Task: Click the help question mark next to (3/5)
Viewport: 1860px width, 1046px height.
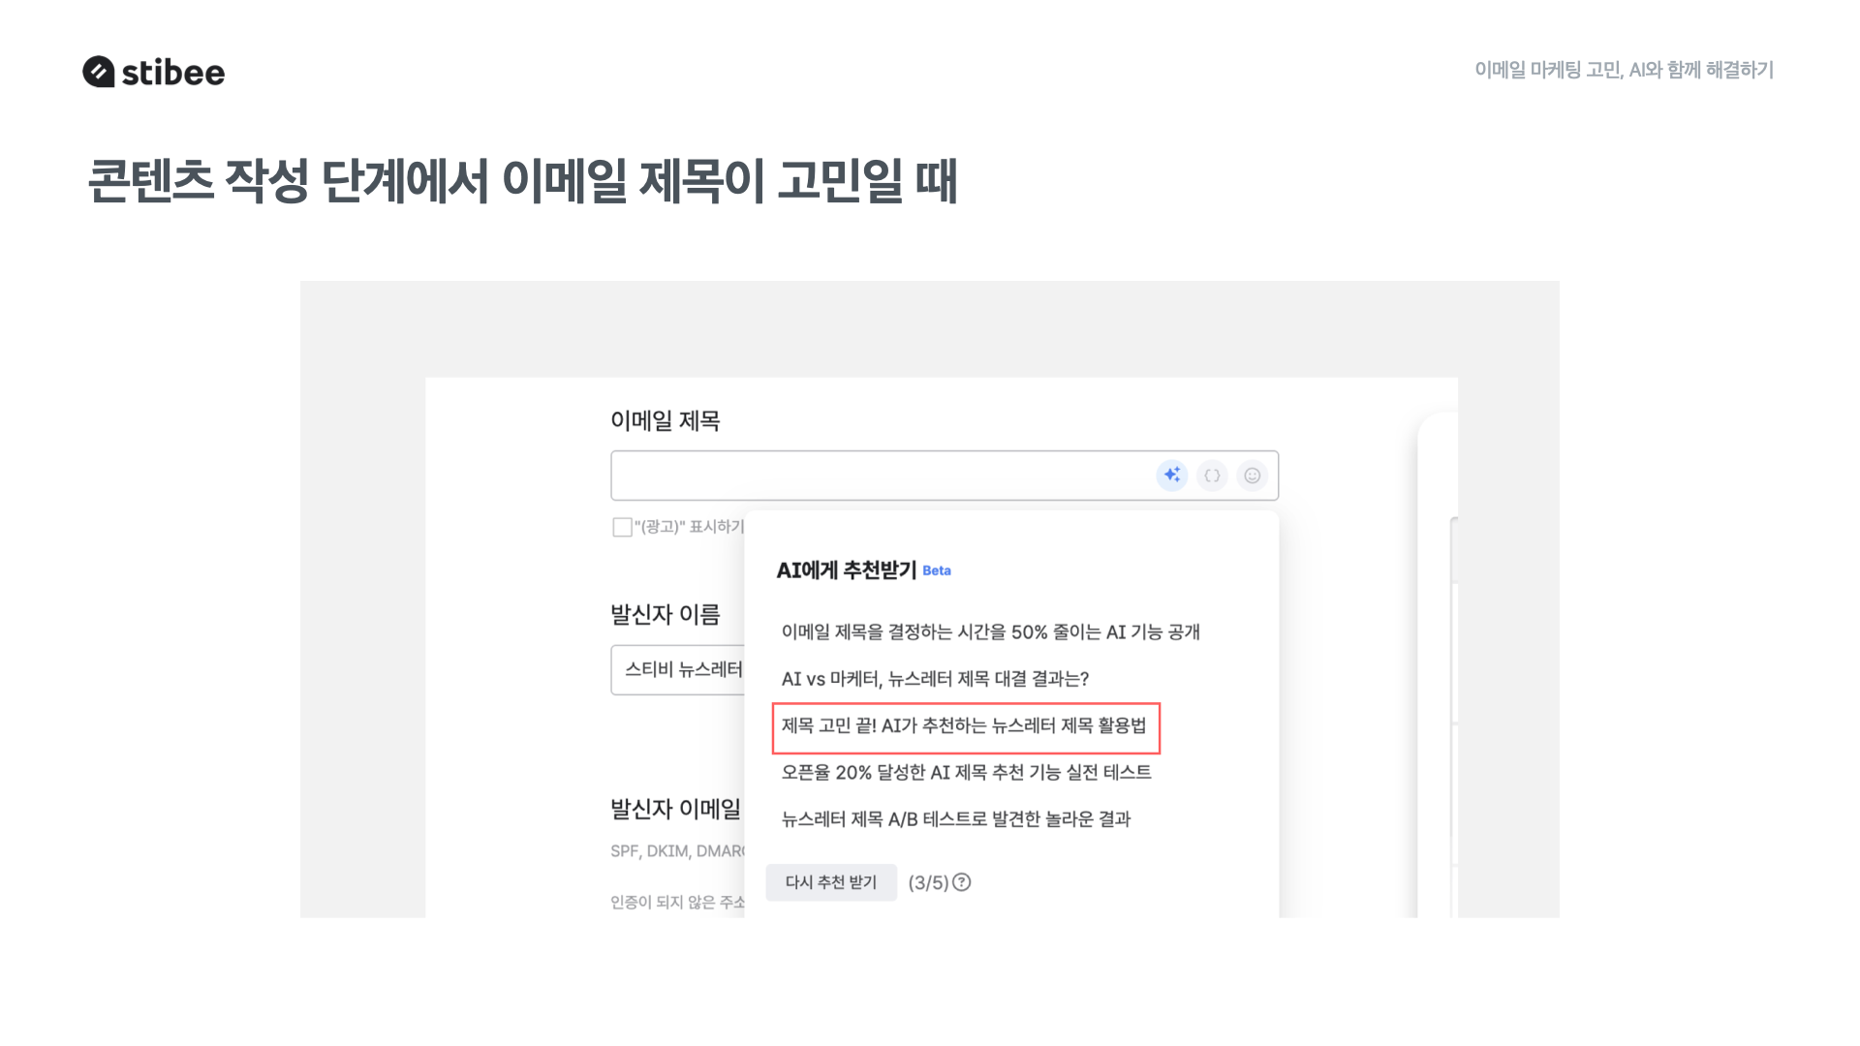Action: (962, 882)
